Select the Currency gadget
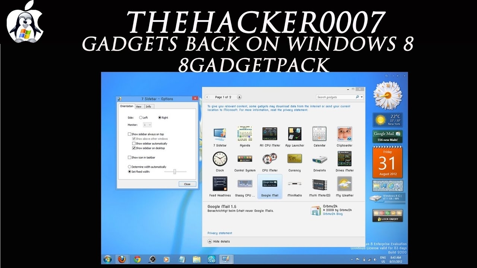The height and width of the screenshot is (268, 477). (x=295, y=159)
